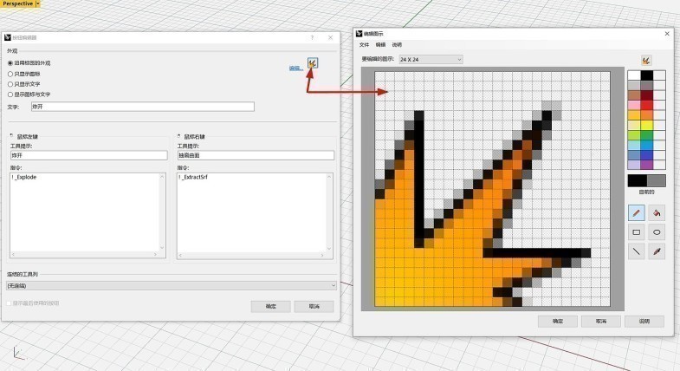680x371 pixels.
Task: Select '只显示图标' radio option
Action: pos(10,74)
